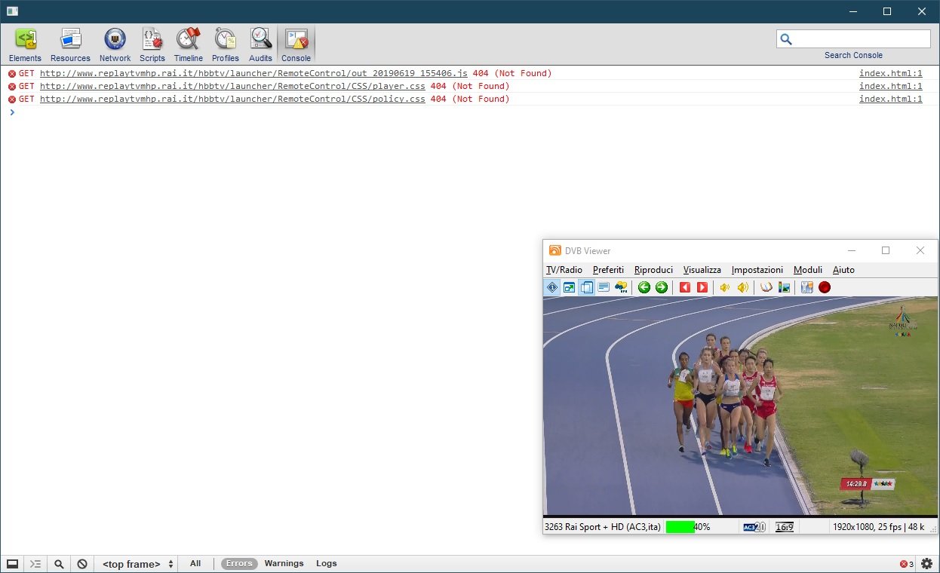Show only Logs messages
The width and height of the screenshot is (940, 573).
tap(326, 564)
